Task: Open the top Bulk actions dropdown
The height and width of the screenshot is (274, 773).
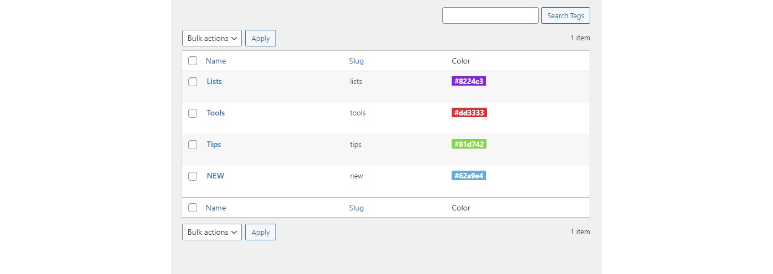Action: tap(212, 38)
